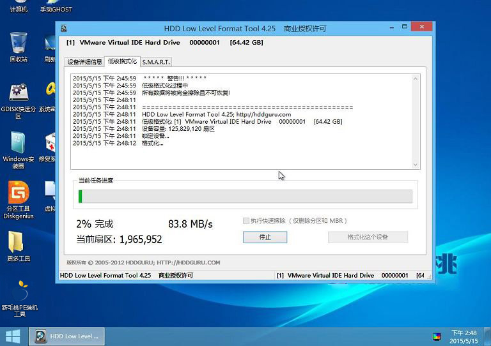Click the color display tray icon
Viewport: 491px width, 346px height.
(437, 336)
